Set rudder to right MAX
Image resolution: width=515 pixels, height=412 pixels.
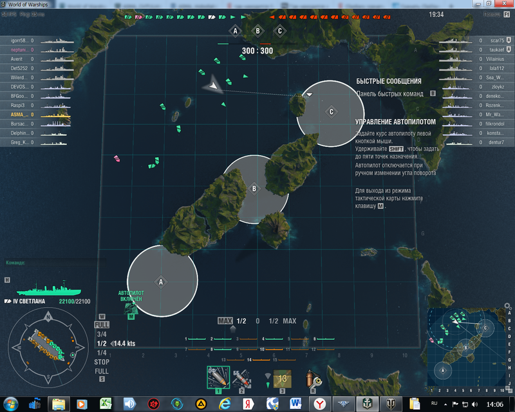[289, 321]
